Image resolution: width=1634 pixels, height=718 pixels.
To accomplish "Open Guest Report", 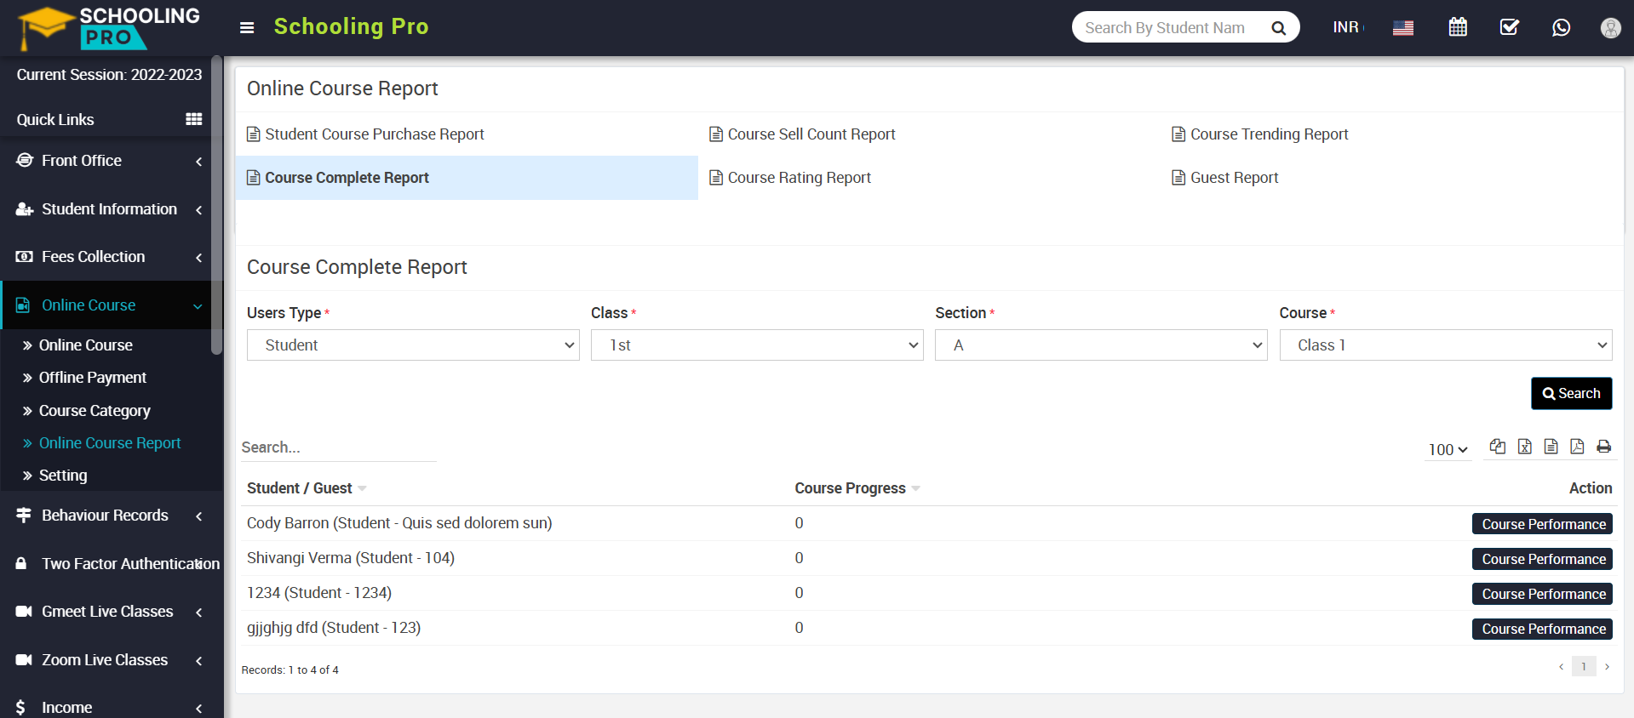I will pyautogui.click(x=1225, y=178).
